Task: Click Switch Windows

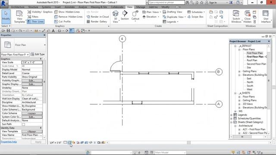Action: click(236, 17)
